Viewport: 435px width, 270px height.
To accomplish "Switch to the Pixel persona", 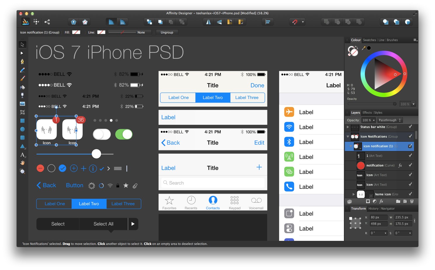I will pyautogui.click(x=36, y=22).
